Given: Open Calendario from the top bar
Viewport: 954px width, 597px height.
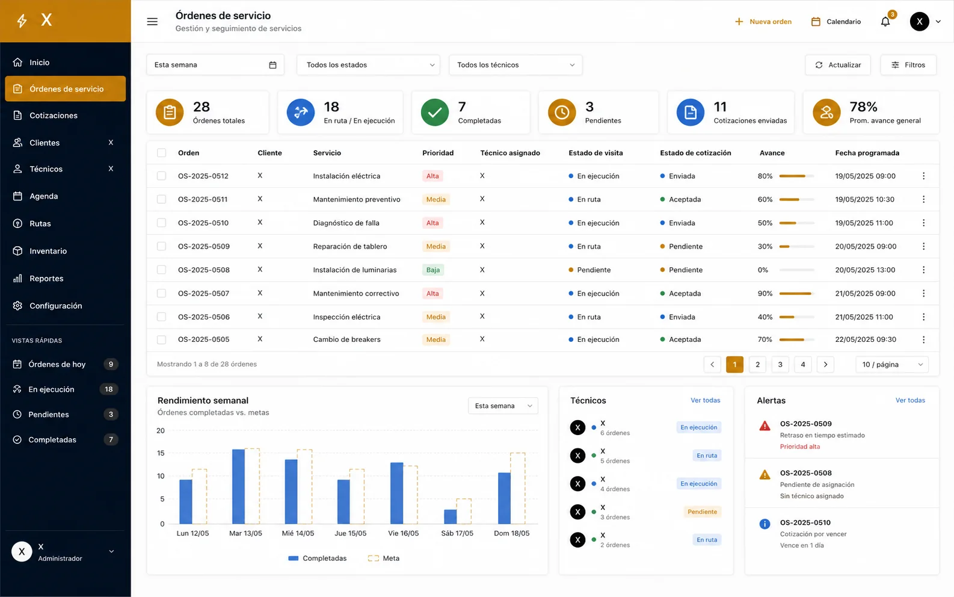Looking at the screenshot, I should 836,22.
